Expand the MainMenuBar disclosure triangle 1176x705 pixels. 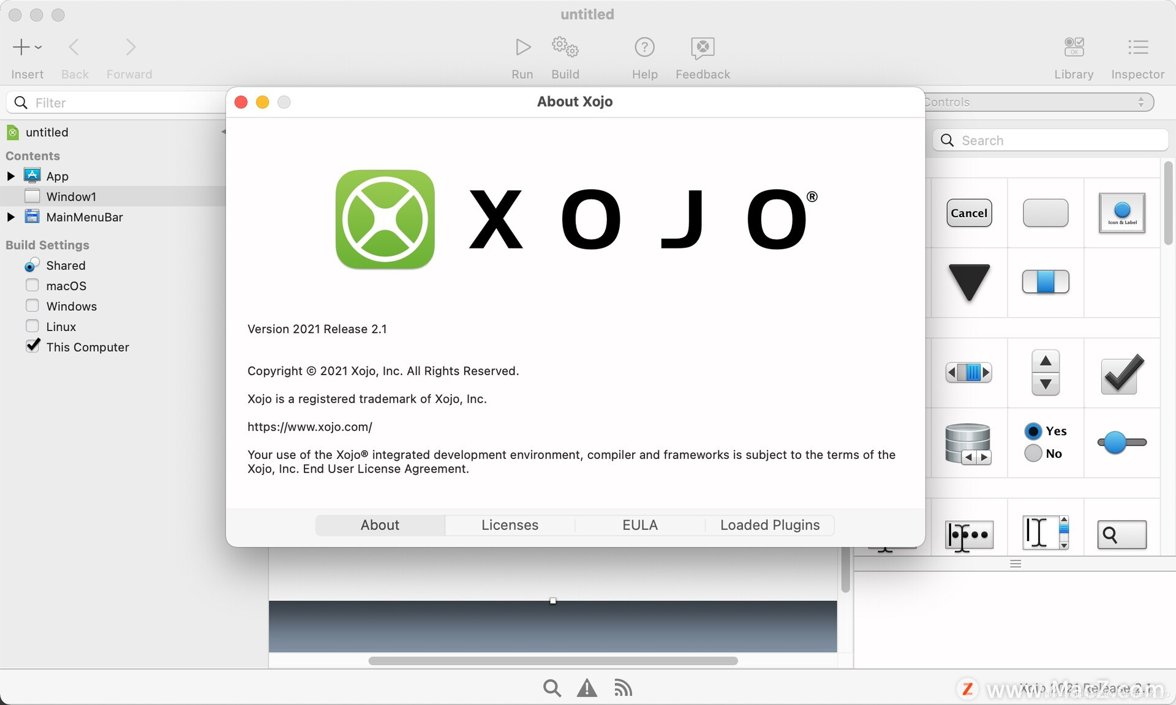10,217
